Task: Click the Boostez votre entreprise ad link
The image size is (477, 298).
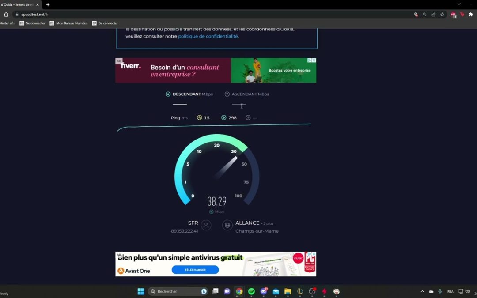Action: click(x=290, y=70)
